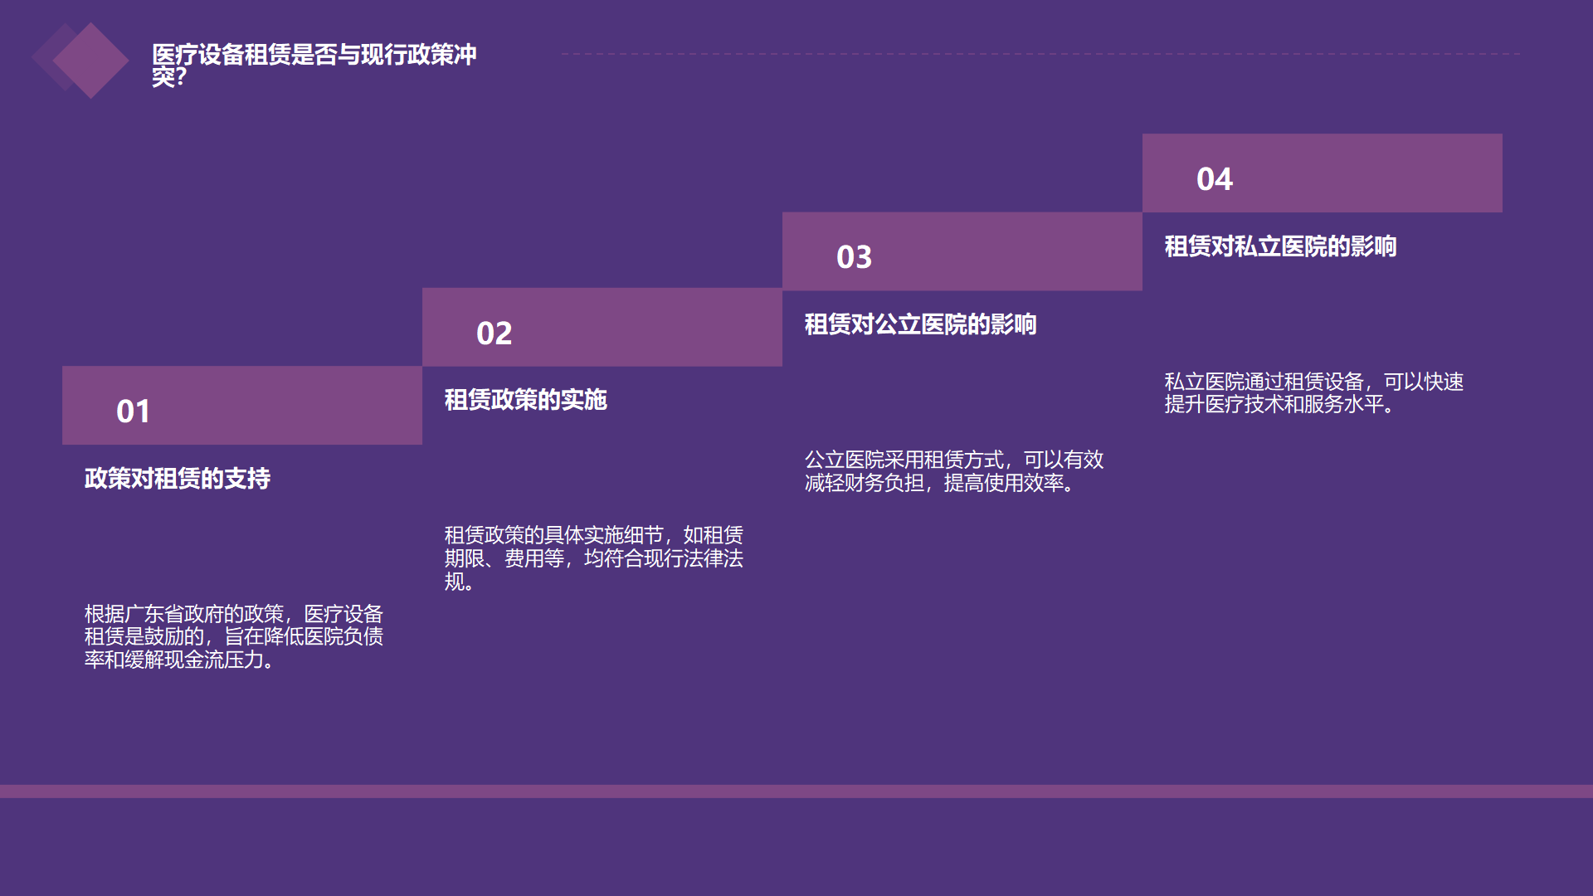The width and height of the screenshot is (1593, 896).
Task: Click the number 04 label
Action: (x=1215, y=179)
